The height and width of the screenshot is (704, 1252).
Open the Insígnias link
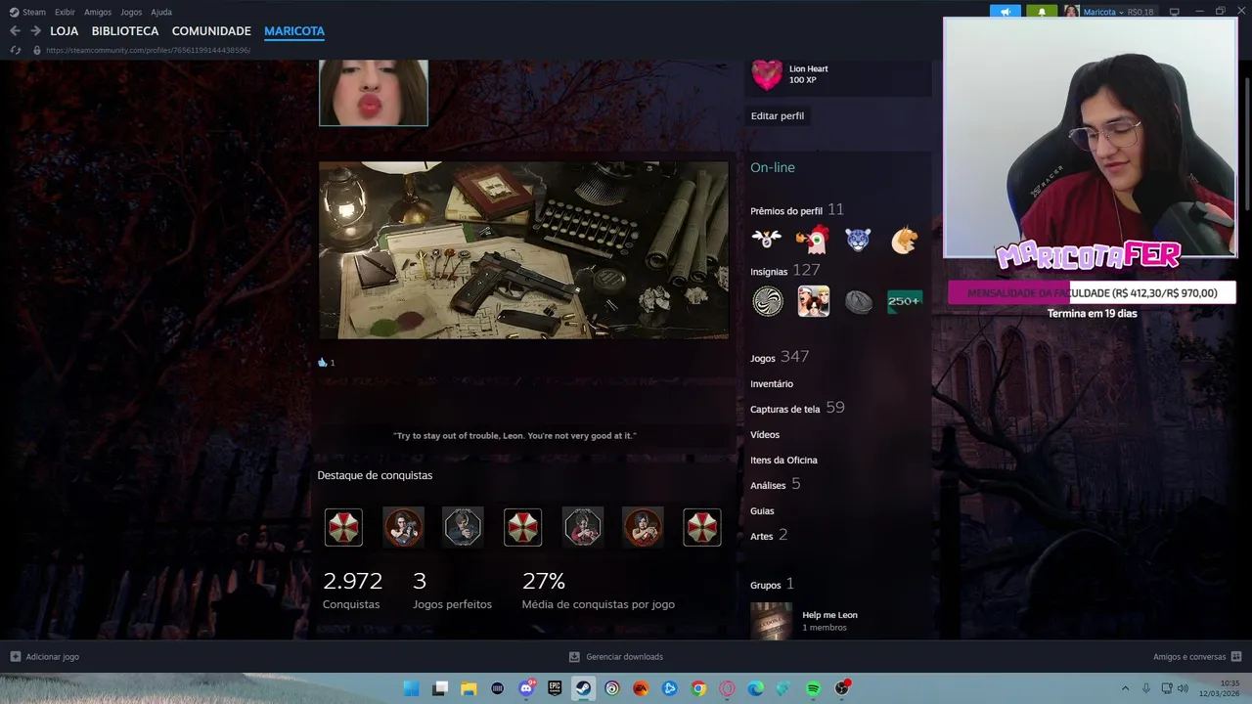click(769, 272)
